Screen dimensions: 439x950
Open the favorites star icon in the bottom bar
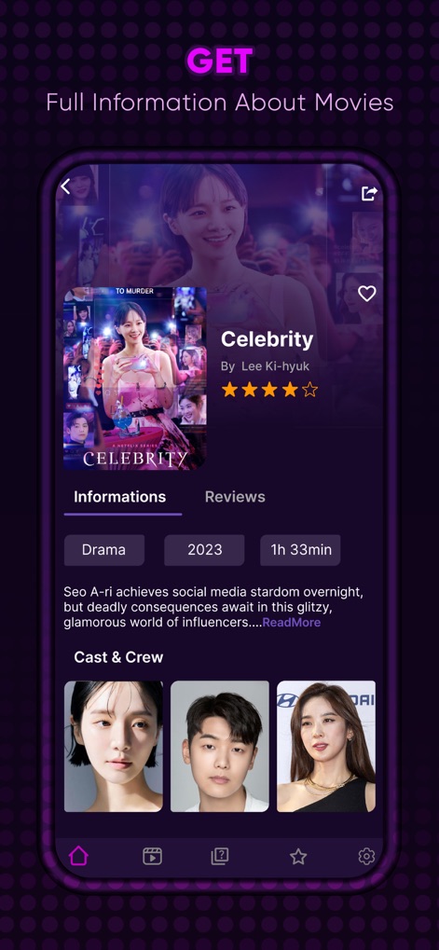pyautogui.click(x=298, y=856)
